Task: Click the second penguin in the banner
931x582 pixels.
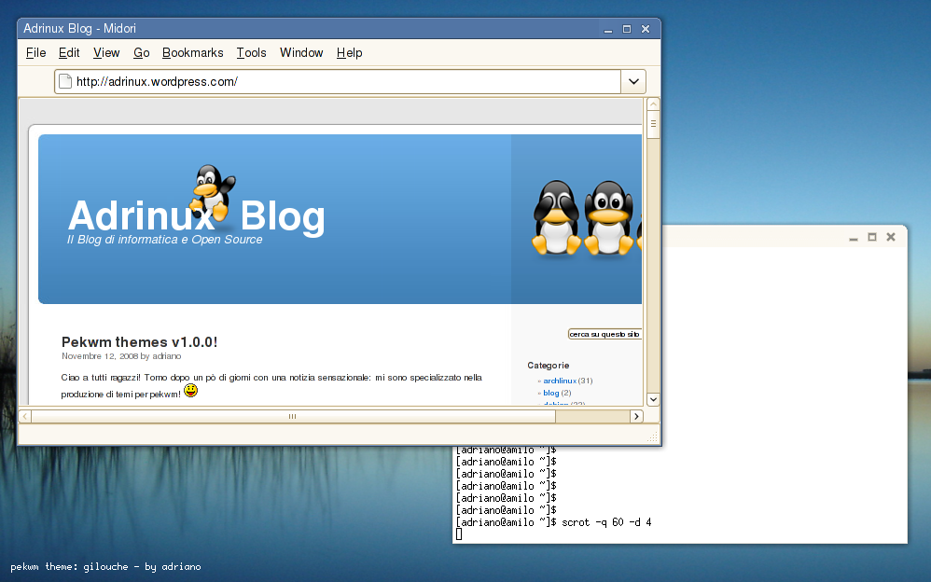Action: pyautogui.click(x=608, y=218)
